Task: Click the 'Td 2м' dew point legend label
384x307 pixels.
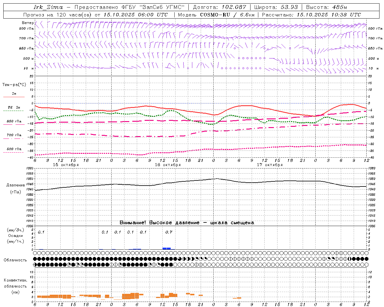Action: click(x=14, y=107)
